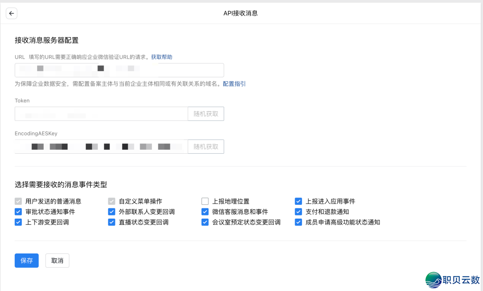Click 随机获取 button next to Token
Viewport: 483px width, 291px height.
tap(206, 114)
